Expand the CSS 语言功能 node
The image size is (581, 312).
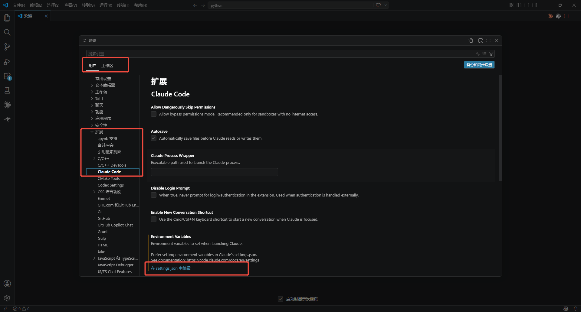pos(94,192)
